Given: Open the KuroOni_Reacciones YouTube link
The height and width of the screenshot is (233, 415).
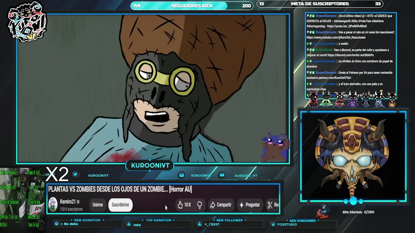Looking at the screenshot, I should click(336, 38).
